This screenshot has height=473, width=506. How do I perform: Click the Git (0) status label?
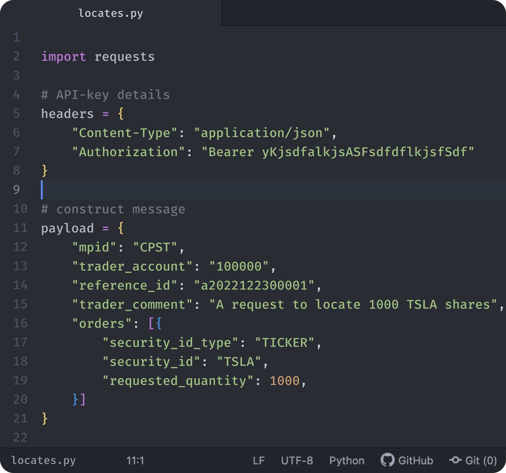481,461
